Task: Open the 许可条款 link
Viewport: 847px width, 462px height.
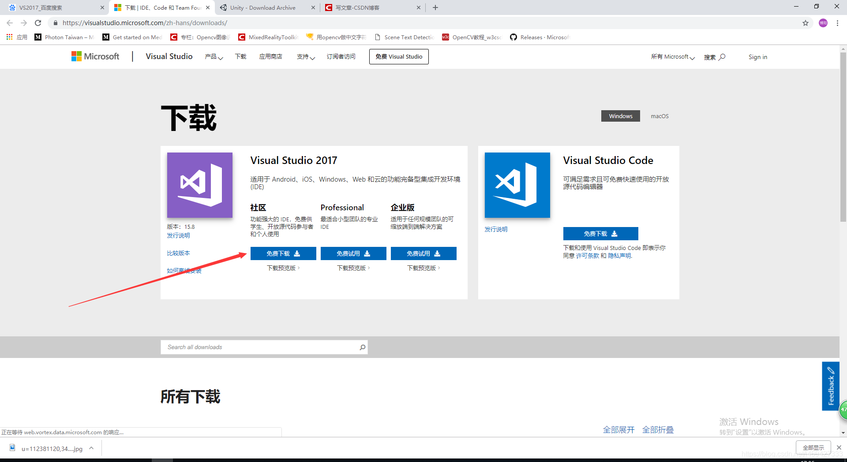Action: (x=588, y=256)
